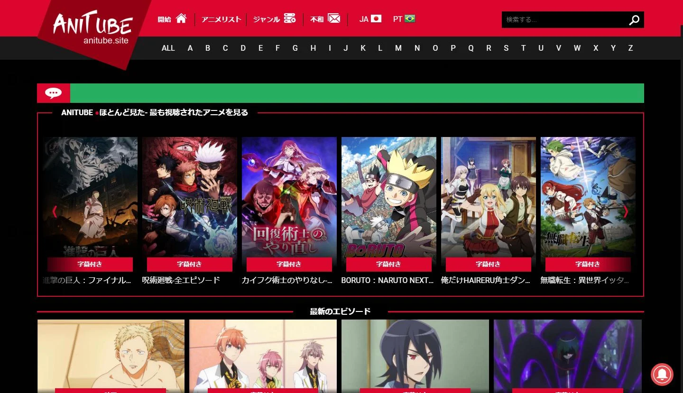This screenshot has height=393, width=683.
Task: Click the home icon next to 開始
Action: [181, 18]
